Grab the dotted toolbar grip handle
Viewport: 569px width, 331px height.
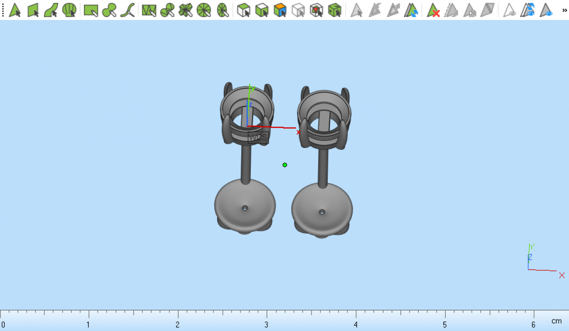(x=3, y=10)
